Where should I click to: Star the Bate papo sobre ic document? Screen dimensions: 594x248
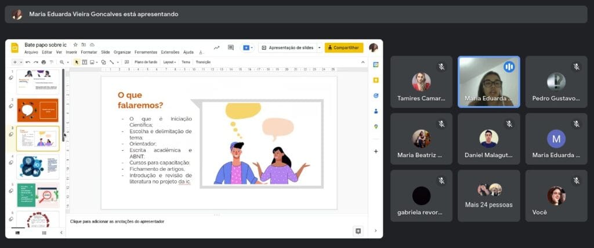point(75,45)
